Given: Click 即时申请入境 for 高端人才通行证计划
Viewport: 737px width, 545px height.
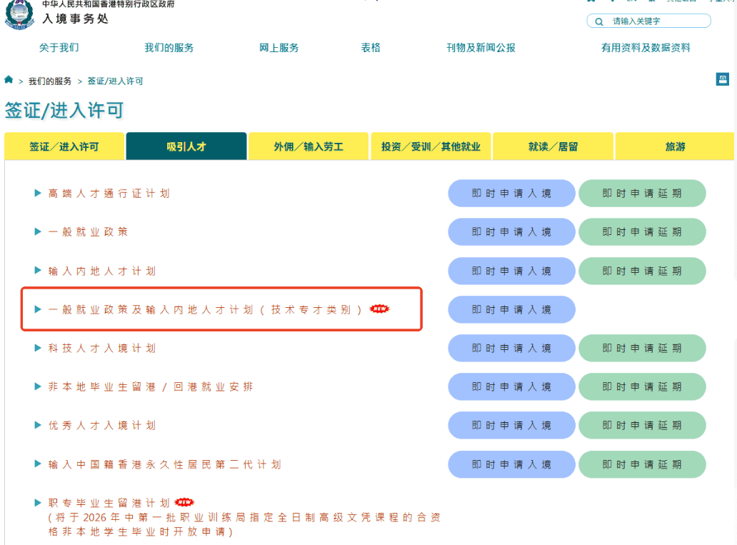Looking at the screenshot, I should point(511,193).
